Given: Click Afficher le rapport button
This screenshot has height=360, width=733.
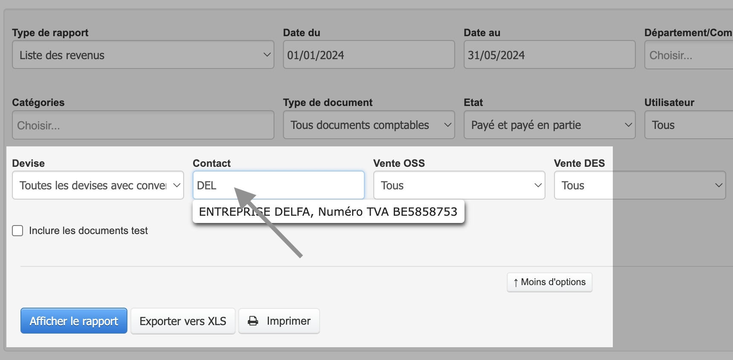Looking at the screenshot, I should point(74,321).
